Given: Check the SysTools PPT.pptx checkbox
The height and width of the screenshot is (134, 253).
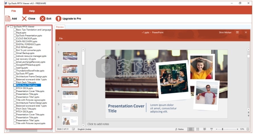Looking at the screenshot, I should point(15,74).
